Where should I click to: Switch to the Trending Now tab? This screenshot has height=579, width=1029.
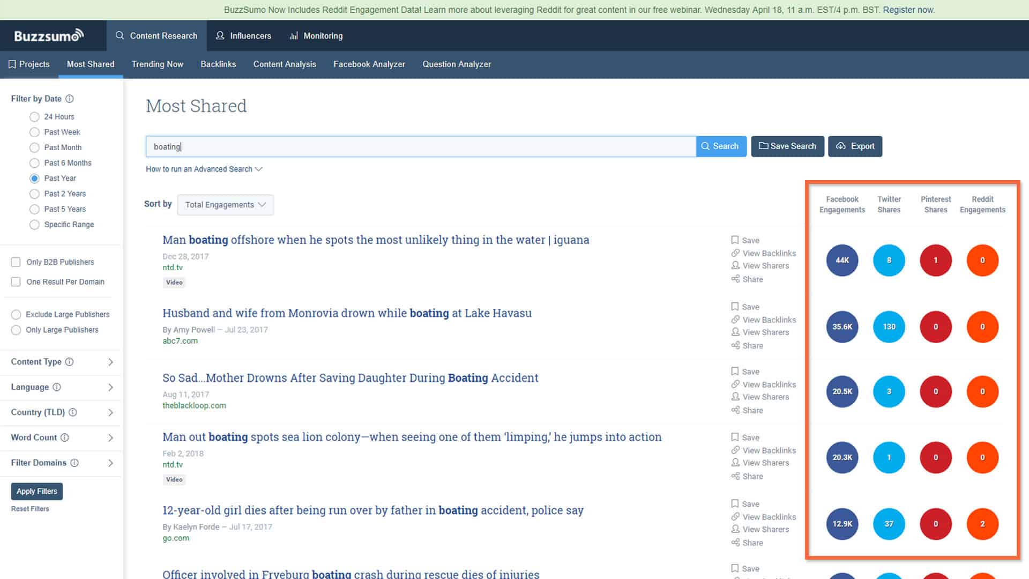pyautogui.click(x=157, y=64)
